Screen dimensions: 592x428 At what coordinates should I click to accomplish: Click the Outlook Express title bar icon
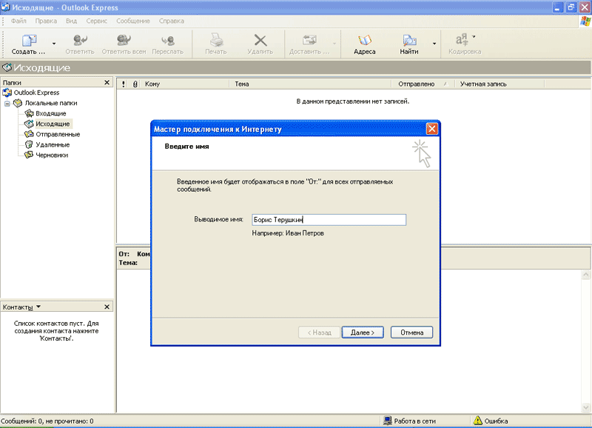click(x=5, y=7)
